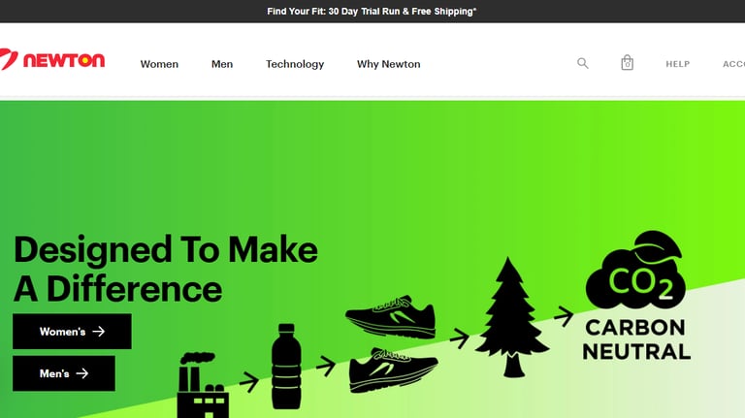Open the Technology menu item
This screenshot has width=745, height=418.
295,64
